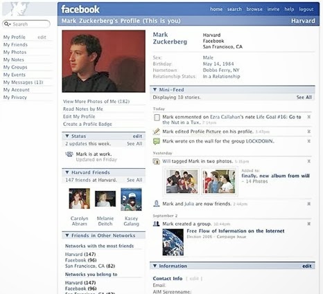
Task: Open My Groups in sidebar
Action: click(15, 67)
